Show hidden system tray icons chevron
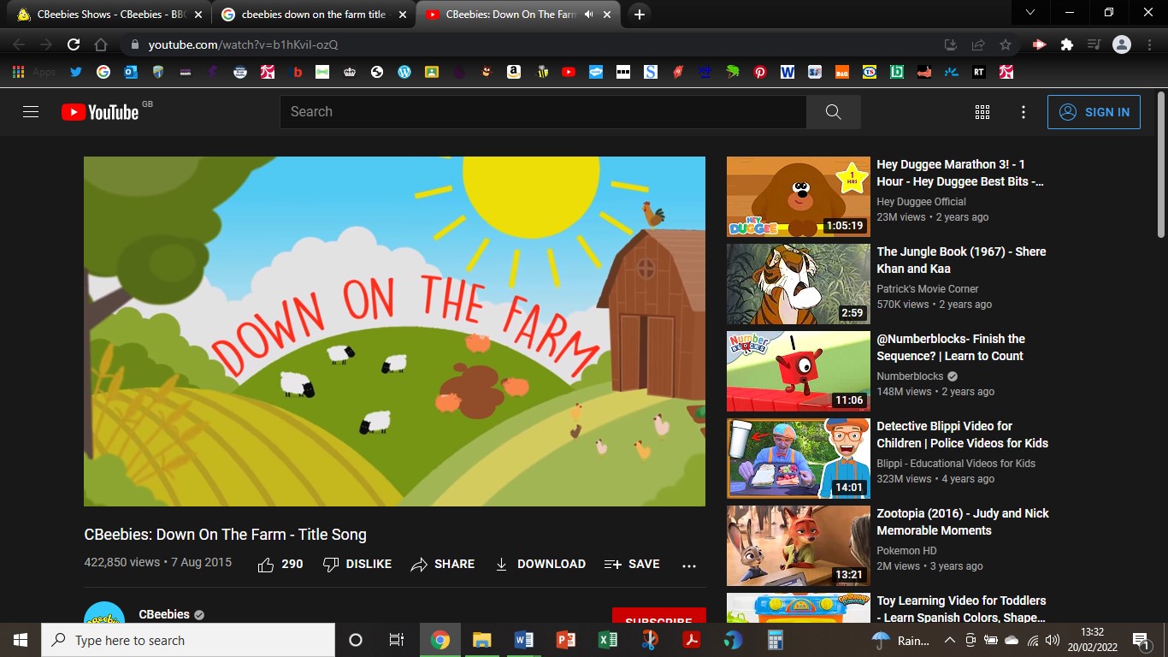Viewport: 1168px width, 657px height. click(x=950, y=640)
